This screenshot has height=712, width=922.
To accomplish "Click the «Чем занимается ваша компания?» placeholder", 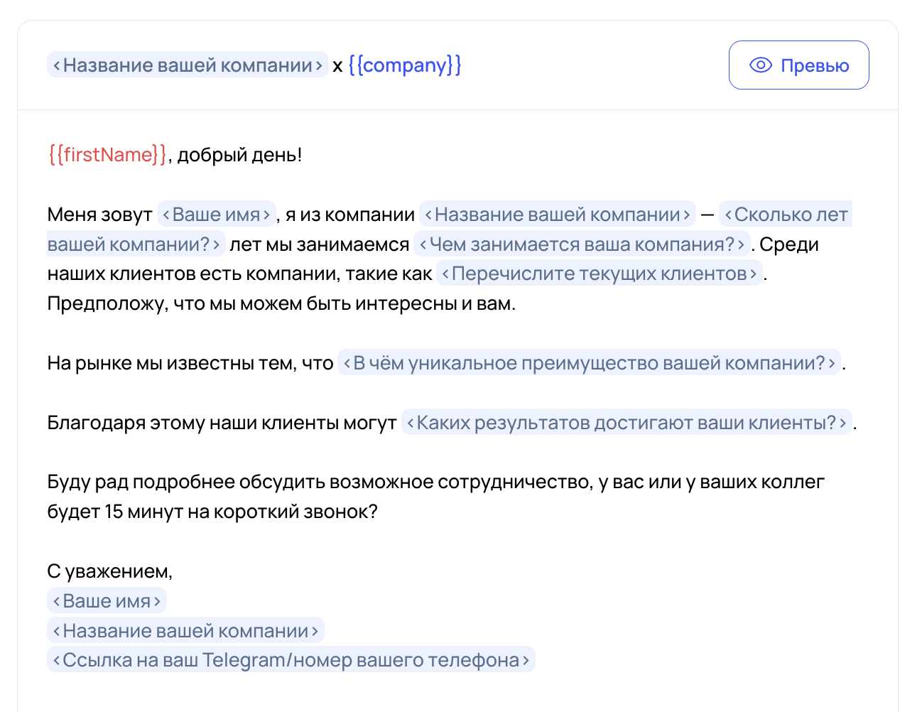I will point(581,244).
